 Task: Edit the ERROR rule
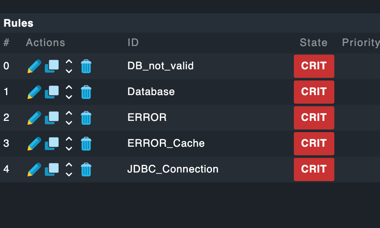(x=34, y=118)
